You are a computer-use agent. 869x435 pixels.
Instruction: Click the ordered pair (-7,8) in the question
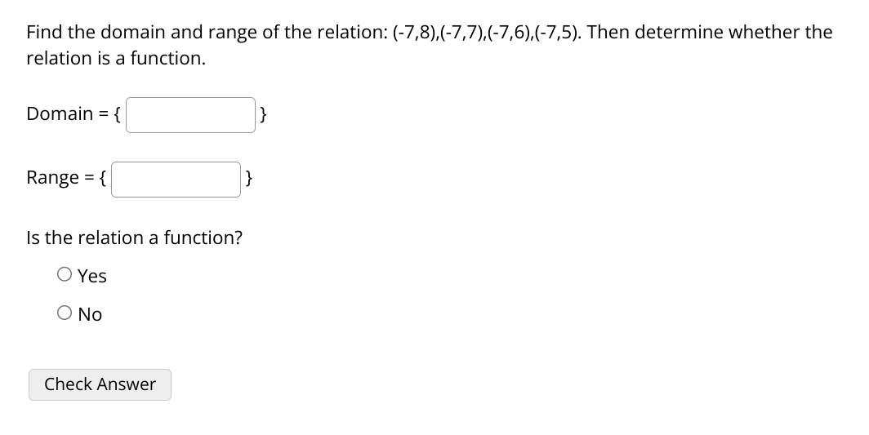[413, 33]
